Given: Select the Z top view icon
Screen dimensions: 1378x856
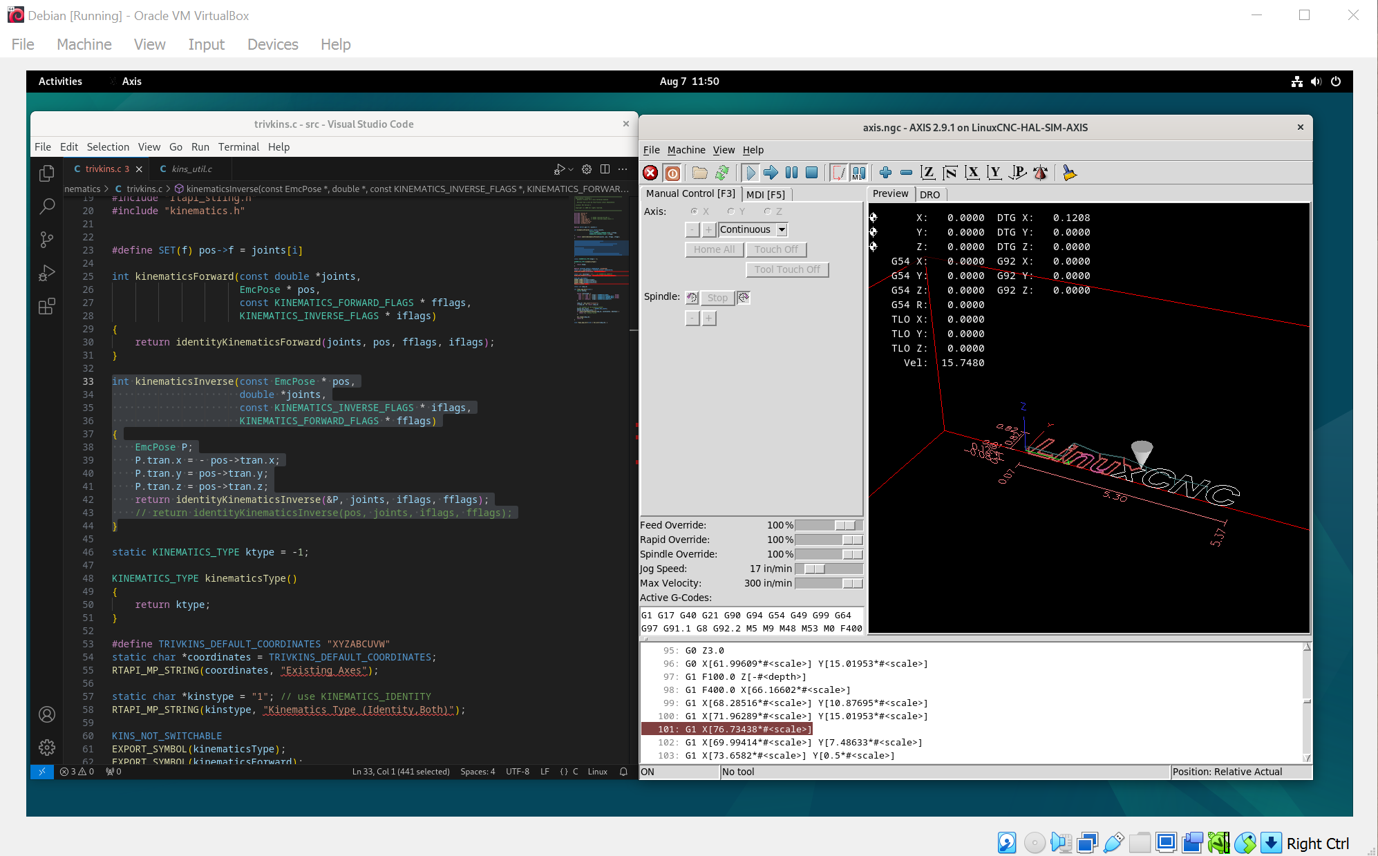Looking at the screenshot, I should [928, 173].
